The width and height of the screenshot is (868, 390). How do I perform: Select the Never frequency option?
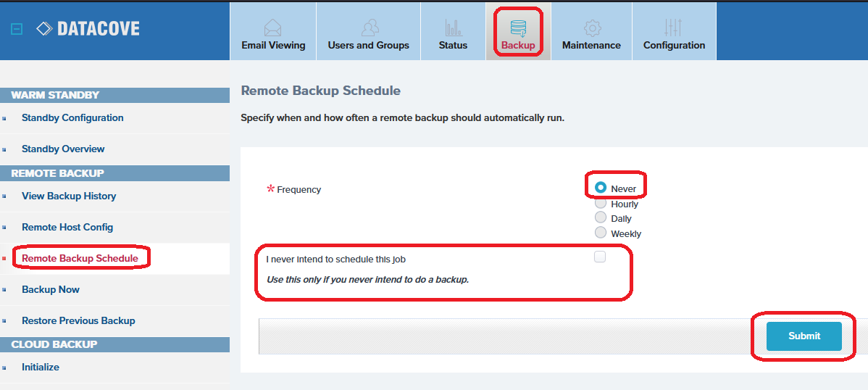coord(600,188)
